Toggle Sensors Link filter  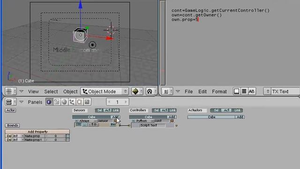tap(116, 110)
